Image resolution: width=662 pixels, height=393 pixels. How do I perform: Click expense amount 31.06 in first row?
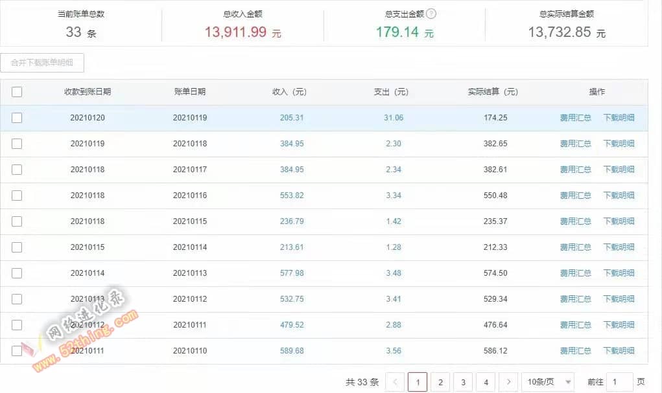click(393, 118)
